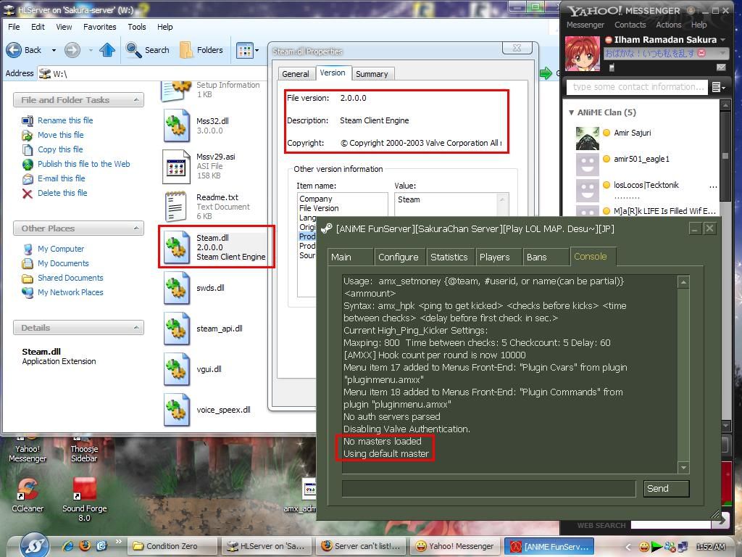The image size is (742, 557).
Task: Open My Network Places link
Action: coord(70,292)
